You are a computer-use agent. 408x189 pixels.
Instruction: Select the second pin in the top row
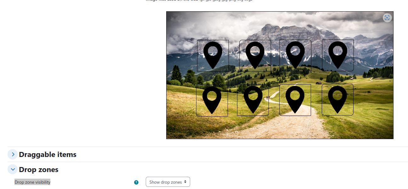pos(255,56)
